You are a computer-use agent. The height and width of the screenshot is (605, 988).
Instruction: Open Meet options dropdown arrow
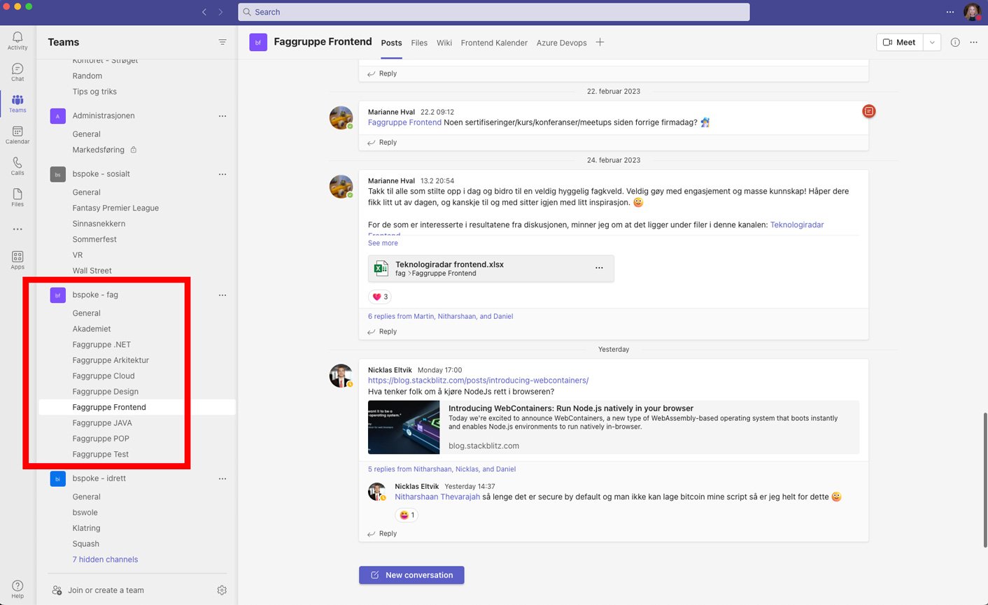932,42
